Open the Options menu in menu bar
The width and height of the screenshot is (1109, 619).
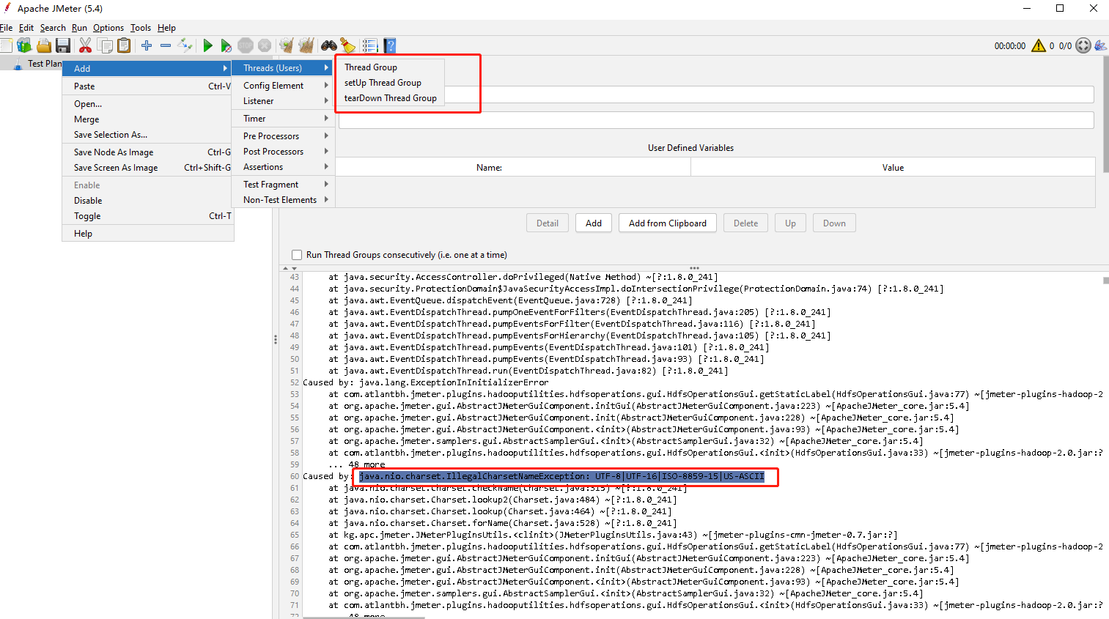(108, 28)
